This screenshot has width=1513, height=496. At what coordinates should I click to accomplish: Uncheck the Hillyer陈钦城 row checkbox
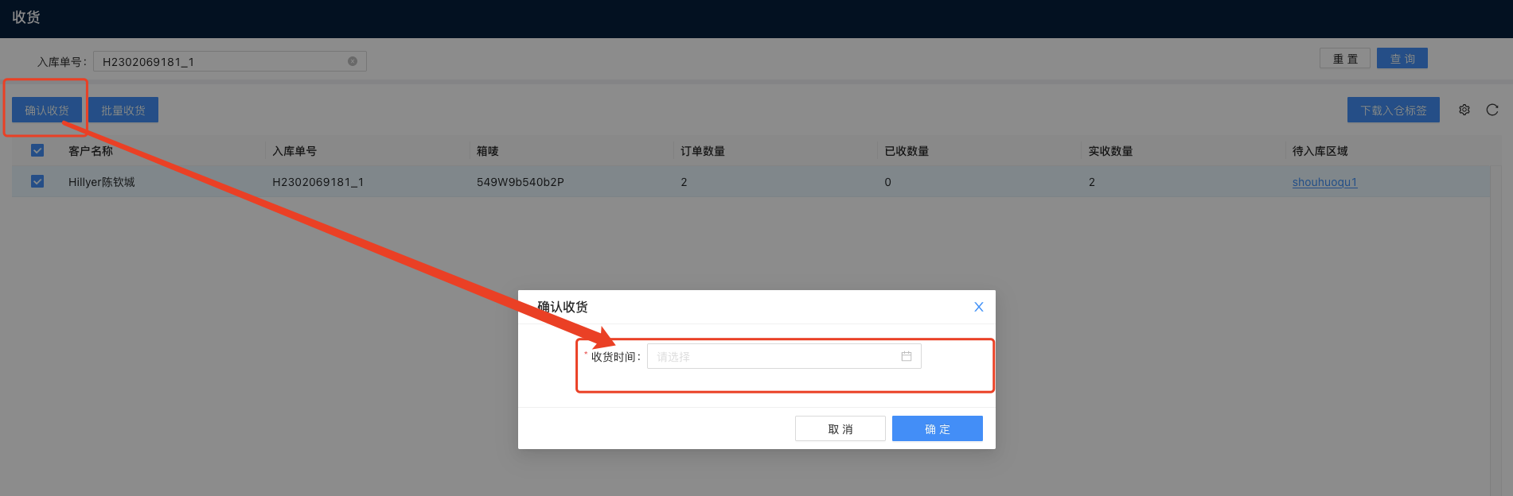coord(37,181)
